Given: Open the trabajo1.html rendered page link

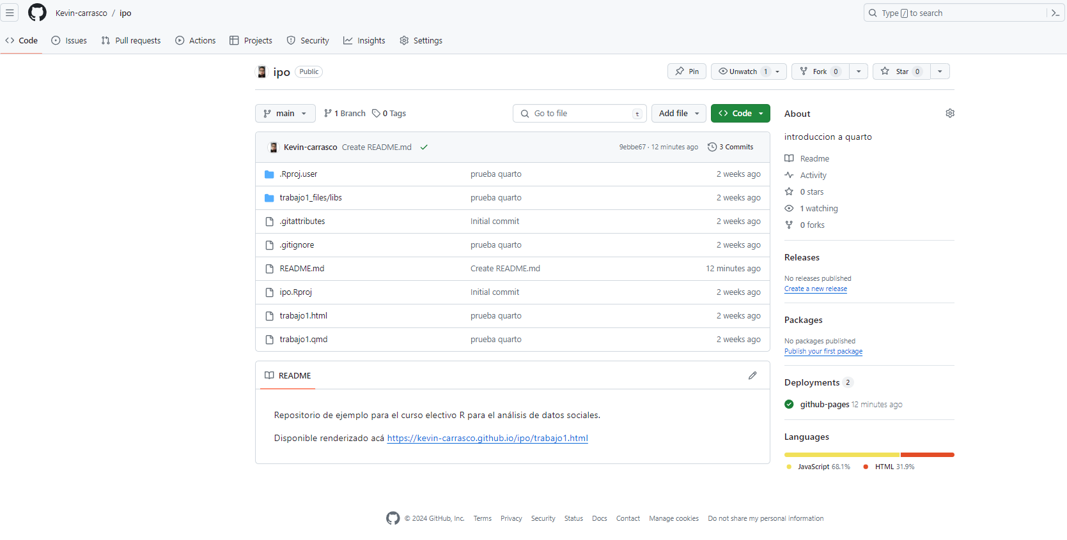Looking at the screenshot, I should pyautogui.click(x=487, y=439).
